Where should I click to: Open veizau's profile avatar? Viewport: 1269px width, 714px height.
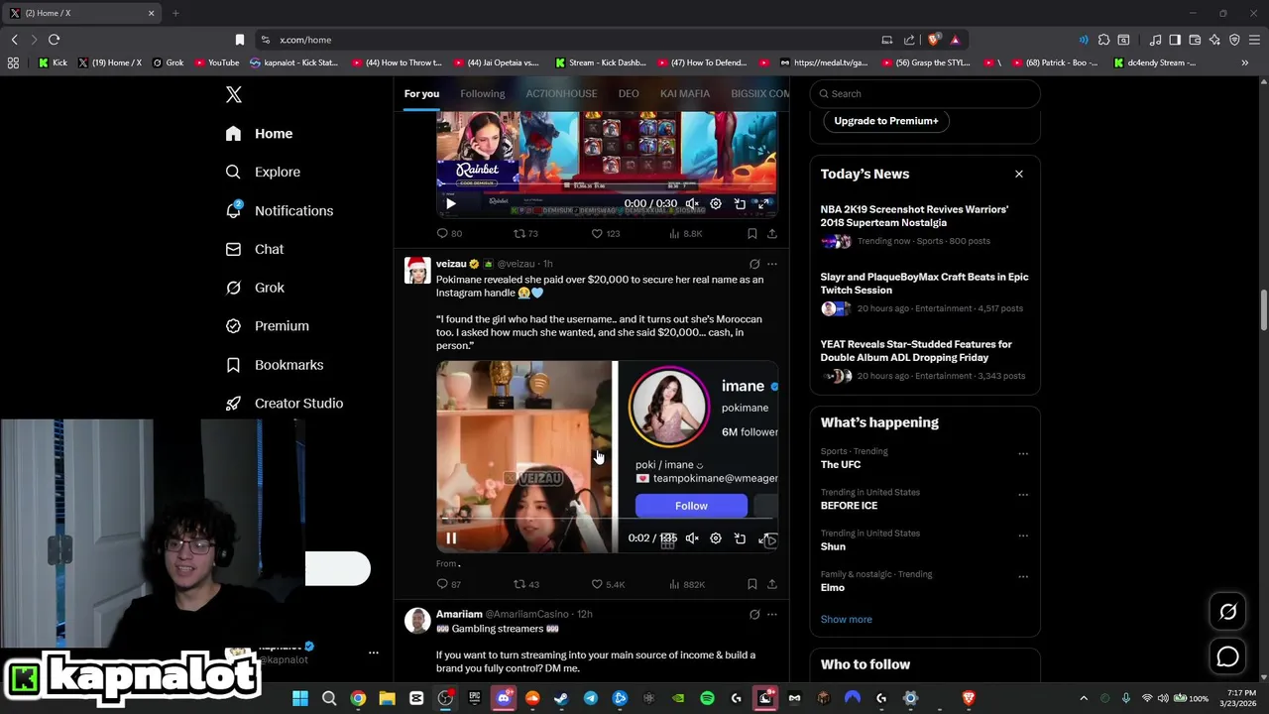[417, 270]
